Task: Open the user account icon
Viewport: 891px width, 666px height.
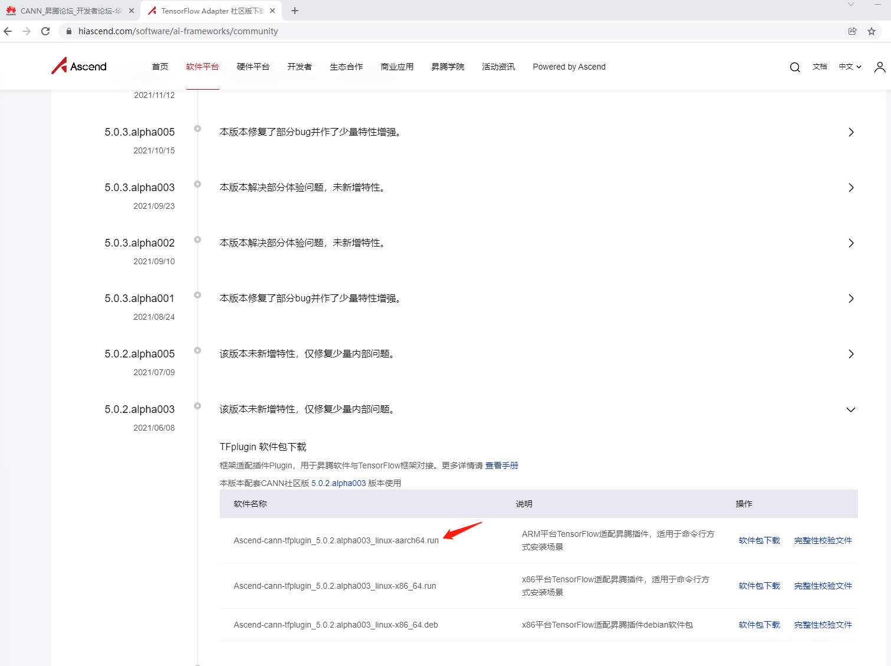Action: tap(880, 67)
